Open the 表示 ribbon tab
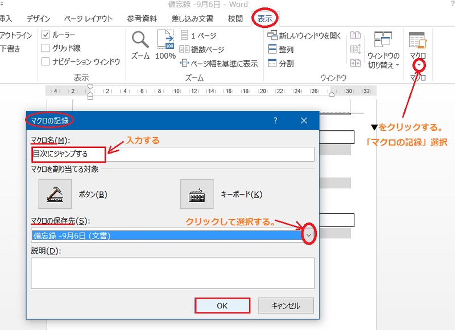455x330 pixels. coord(264,19)
